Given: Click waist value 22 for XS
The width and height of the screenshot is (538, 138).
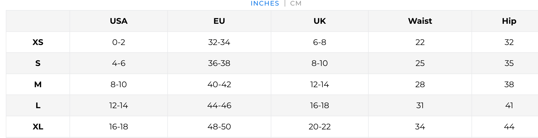Looking at the screenshot, I should click(420, 42).
